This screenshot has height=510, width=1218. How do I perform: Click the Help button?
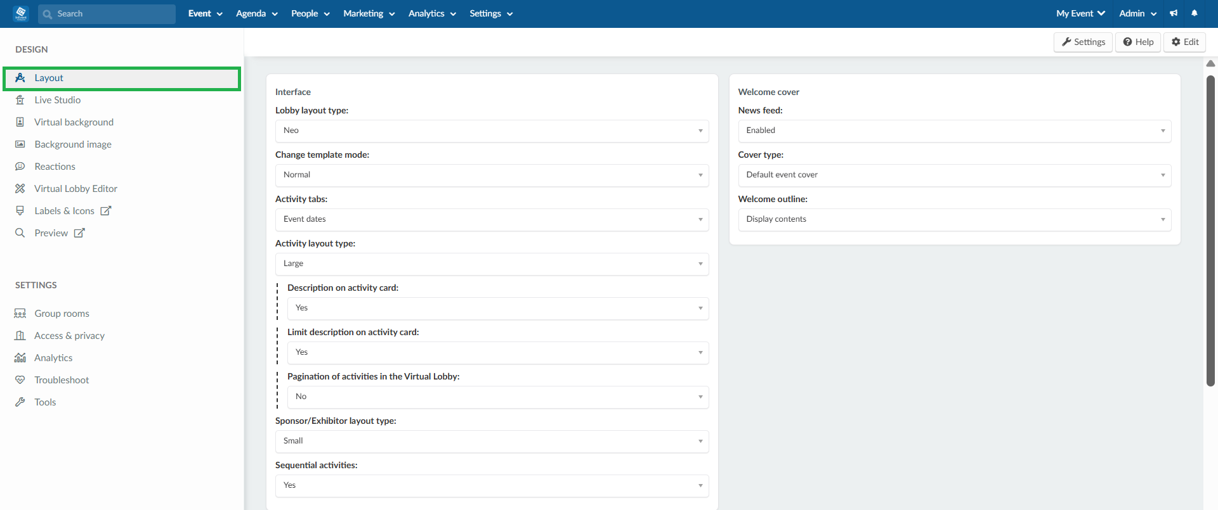pyautogui.click(x=1138, y=42)
